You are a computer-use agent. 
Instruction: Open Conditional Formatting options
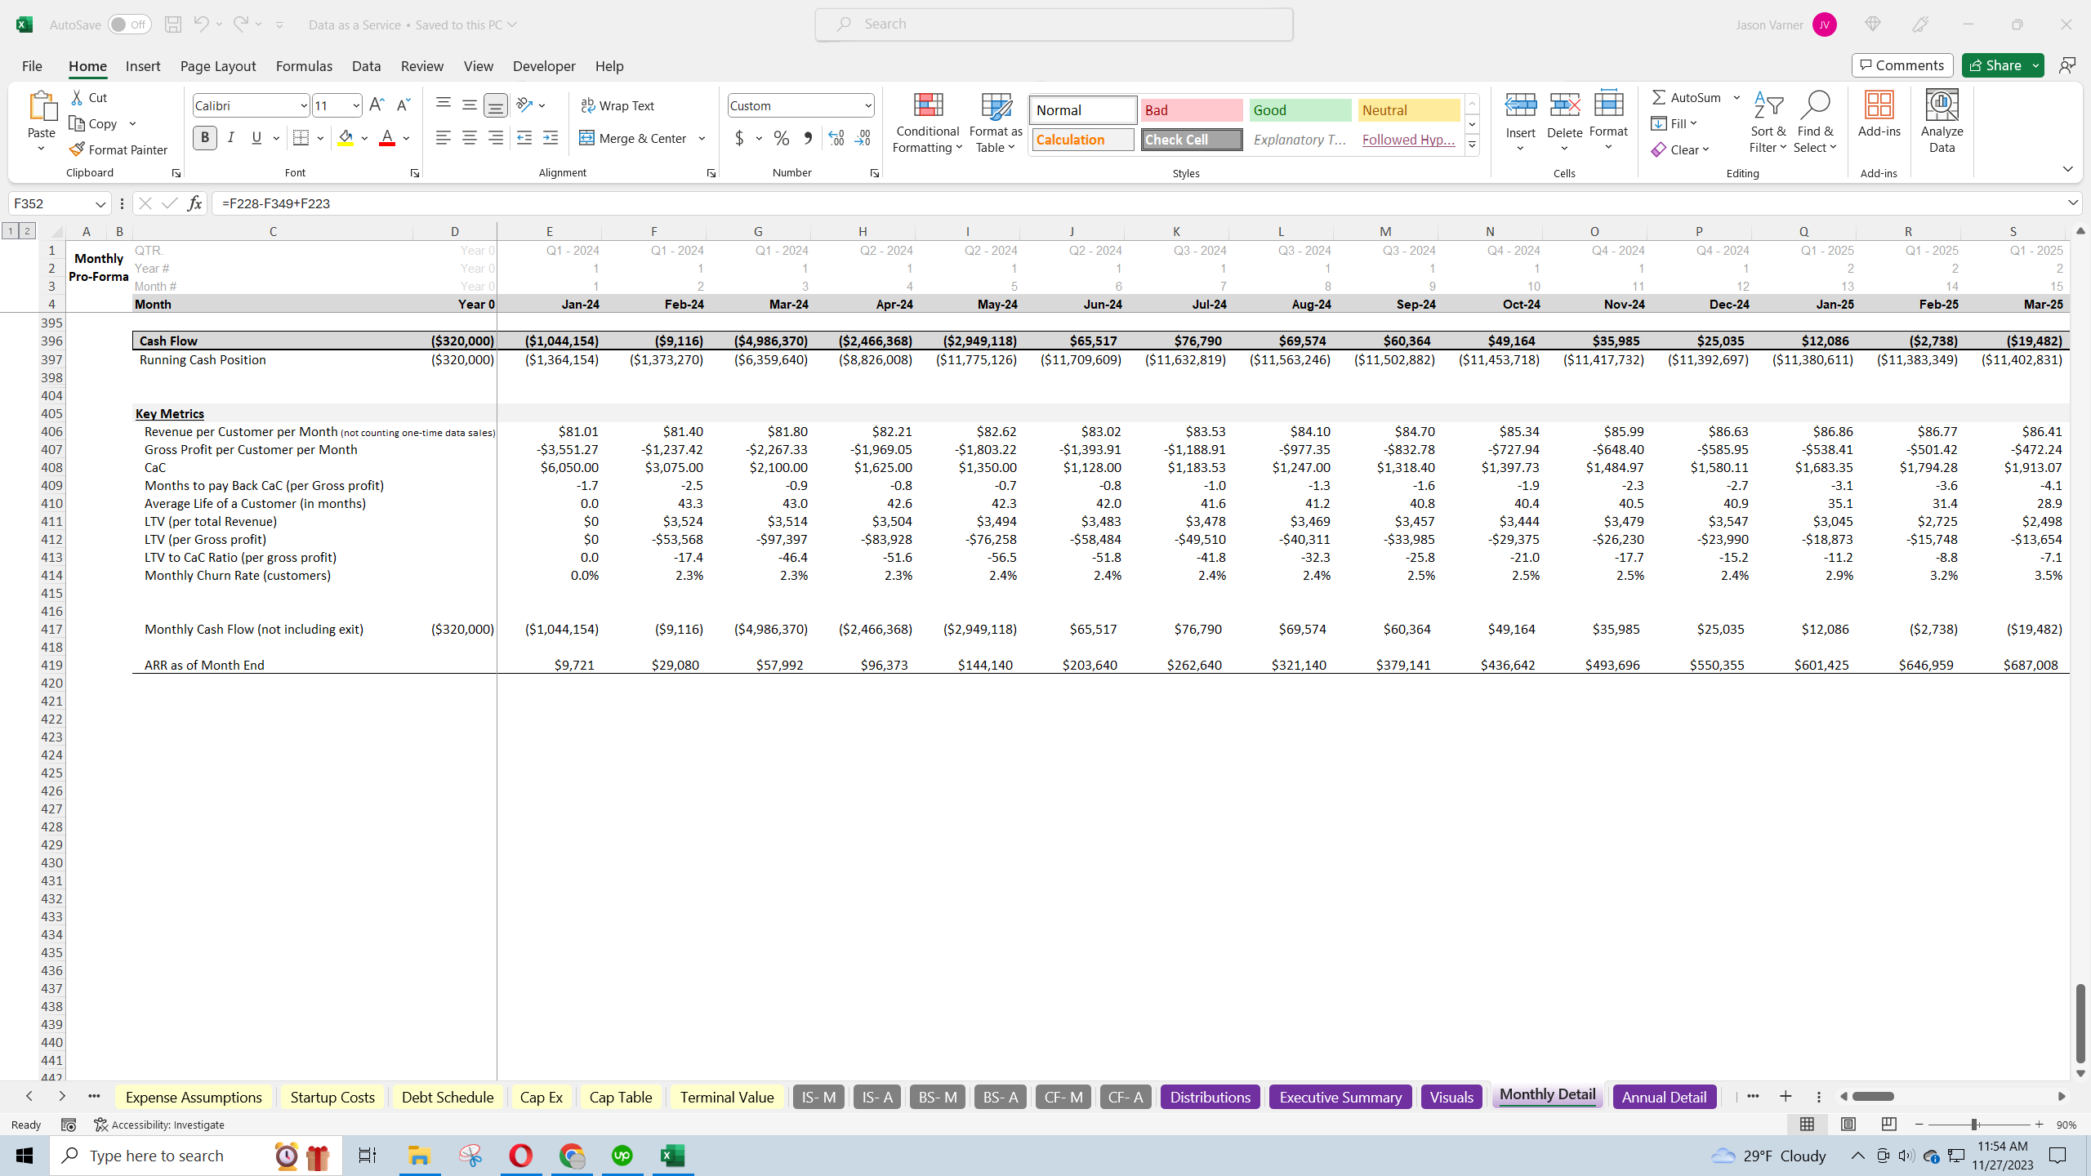[x=926, y=122]
